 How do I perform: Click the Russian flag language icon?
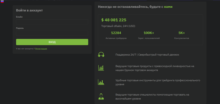click(2, 2)
